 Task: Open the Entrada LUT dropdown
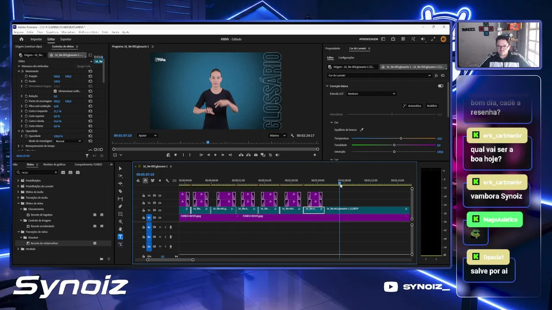pyautogui.click(x=371, y=93)
